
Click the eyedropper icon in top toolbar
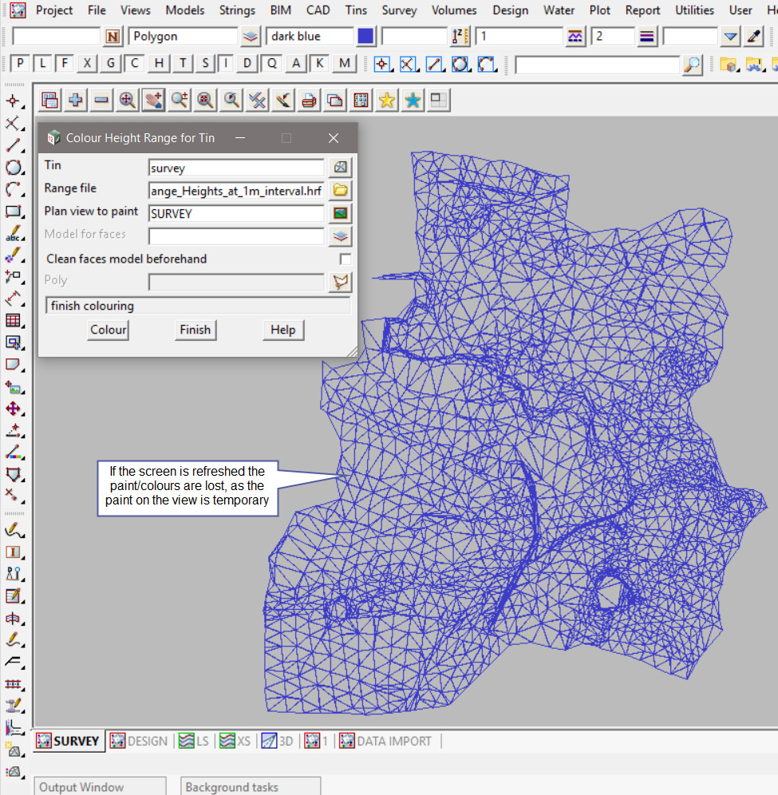click(753, 37)
